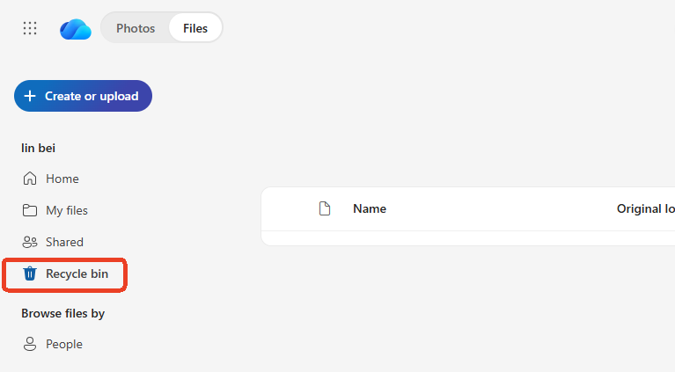Browse files by People label

64,344
